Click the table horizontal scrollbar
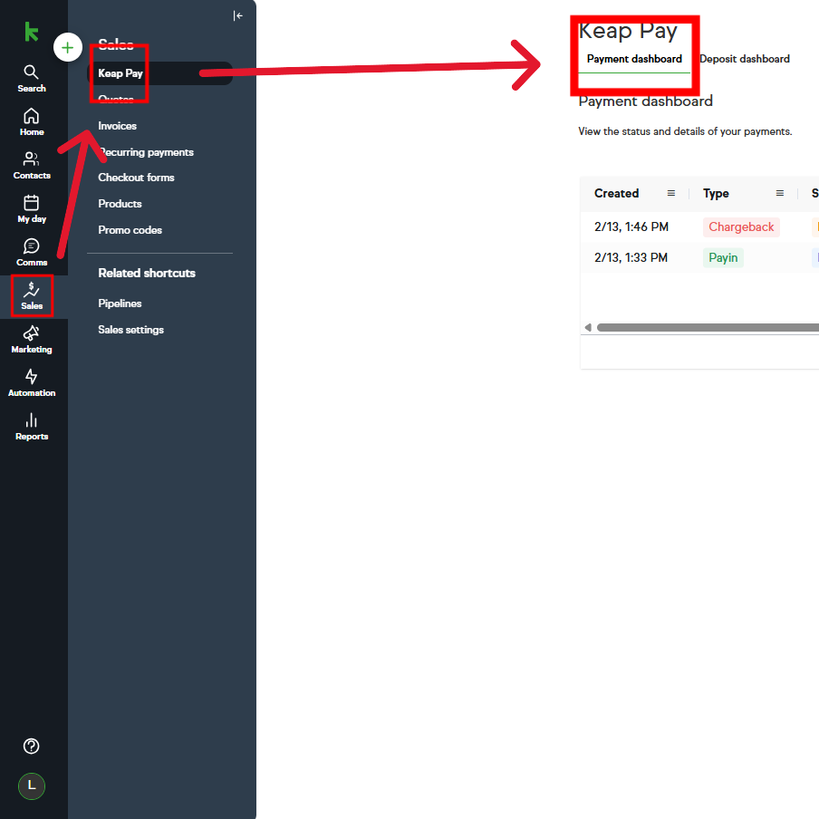 (x=707, y=327)
